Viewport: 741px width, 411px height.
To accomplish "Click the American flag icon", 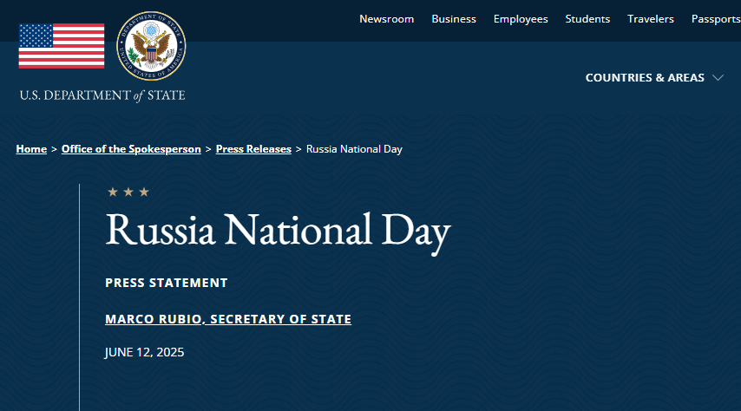I will point(62,46).
